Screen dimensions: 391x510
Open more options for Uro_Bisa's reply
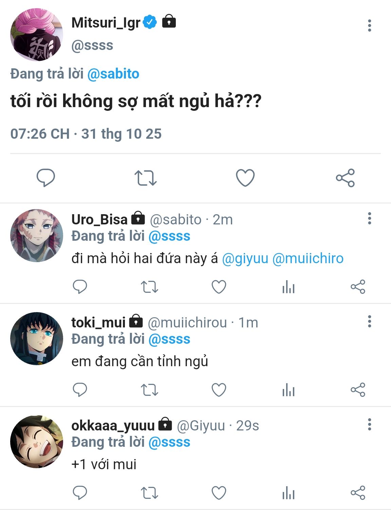[370, 218]
